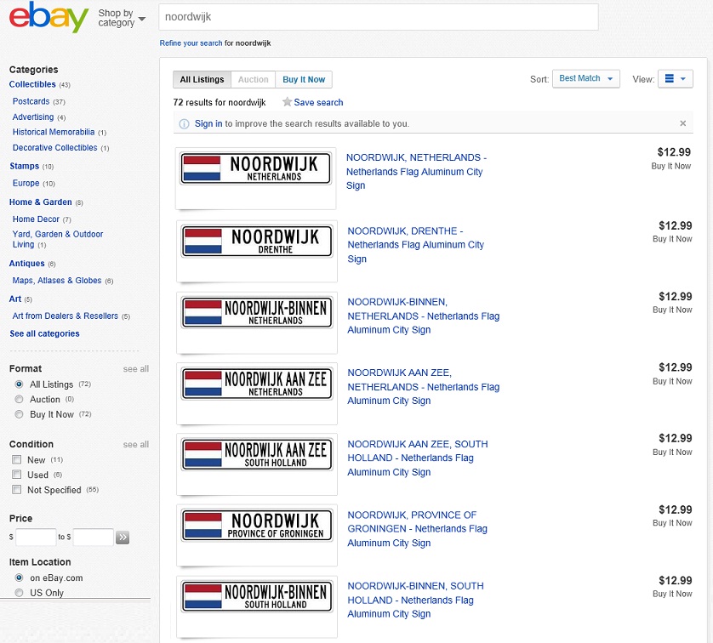Click the minimum price input field
This screenshot has height=643, width=713.
click(x=36, y=538)
